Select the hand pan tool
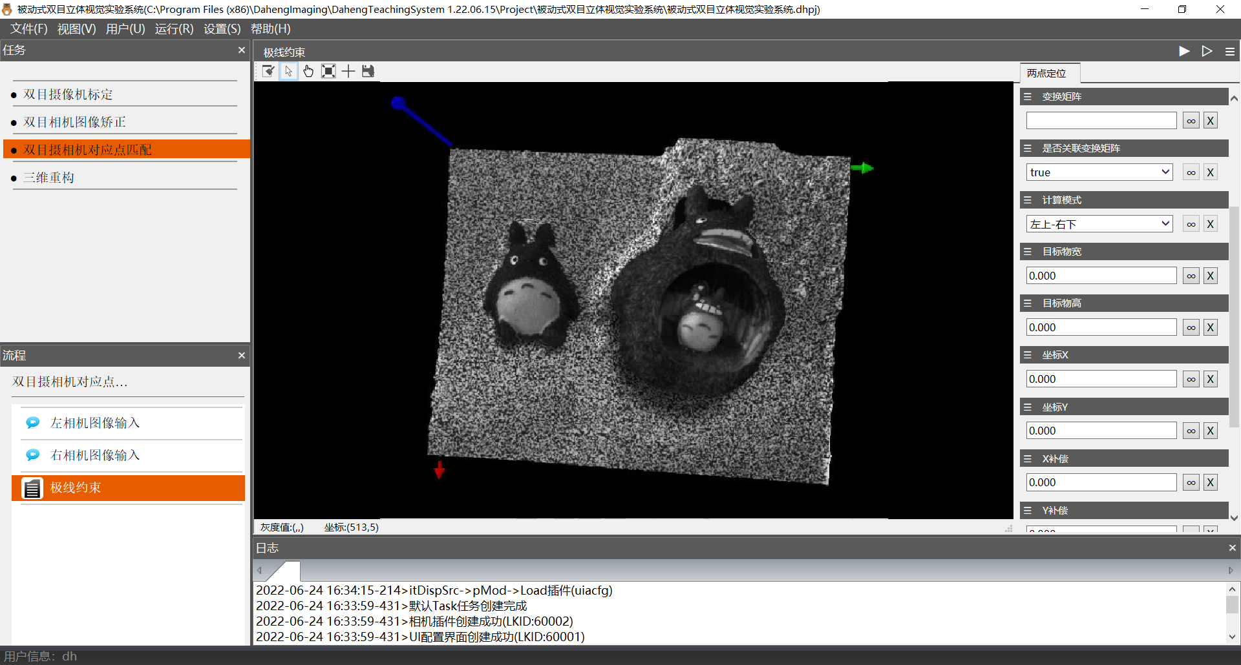This screenshot has width=1241, height=665. pos(308,71)
